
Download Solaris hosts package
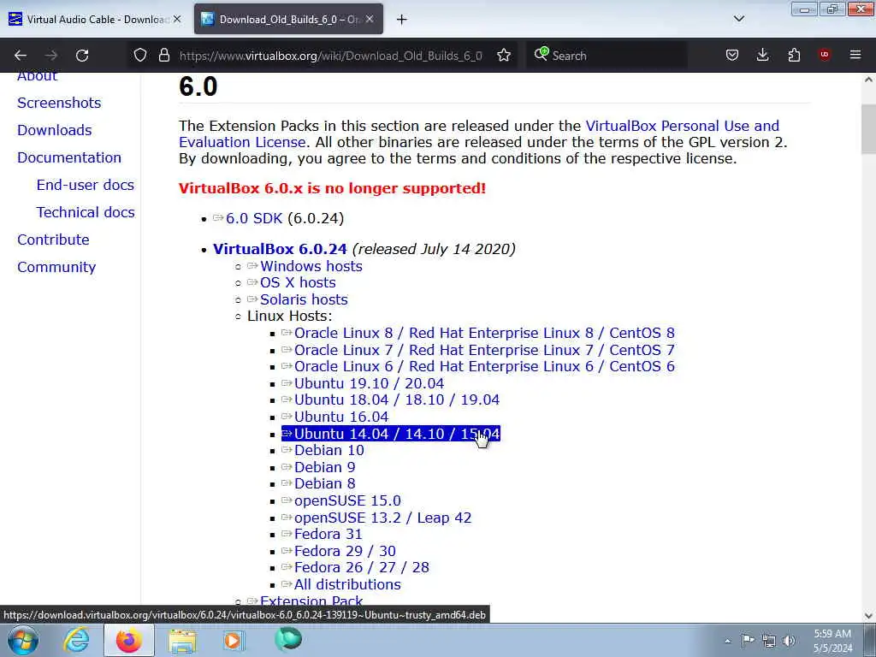click(304, 299)
